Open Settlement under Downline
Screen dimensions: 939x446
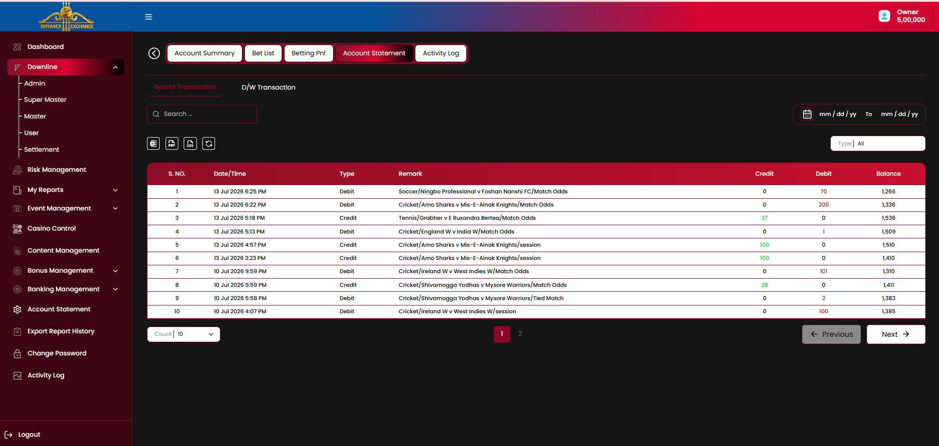click(42, 150)
